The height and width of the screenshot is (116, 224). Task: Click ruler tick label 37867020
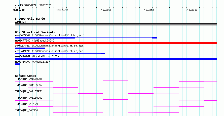coord(191,10)
